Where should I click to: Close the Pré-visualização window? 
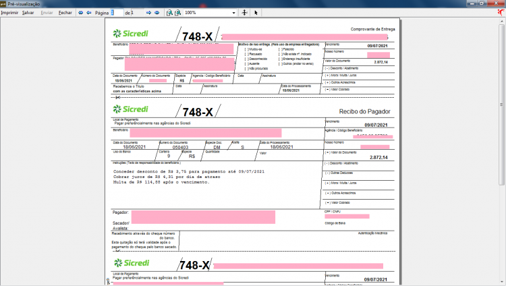[496, 3]
